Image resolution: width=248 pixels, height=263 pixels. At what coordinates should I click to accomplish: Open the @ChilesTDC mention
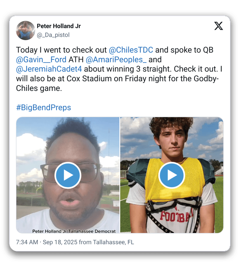point(131,50)
